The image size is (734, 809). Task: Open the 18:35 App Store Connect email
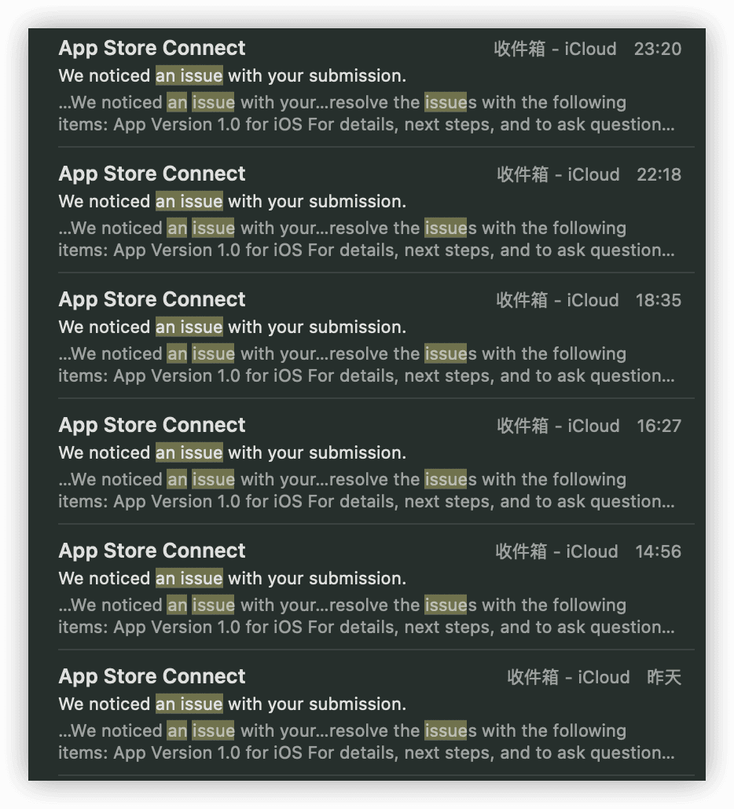click(369, 338)
